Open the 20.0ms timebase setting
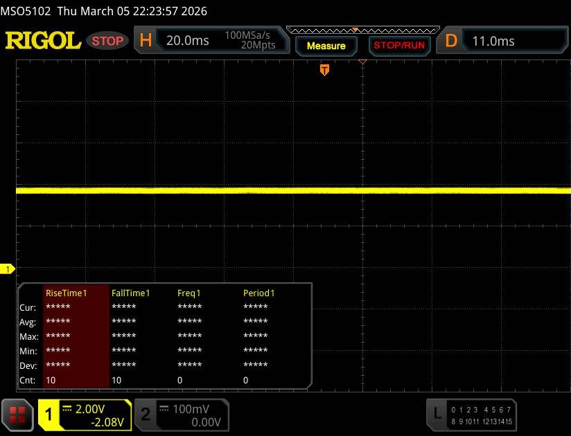571x436 pixels. (188, 41)
